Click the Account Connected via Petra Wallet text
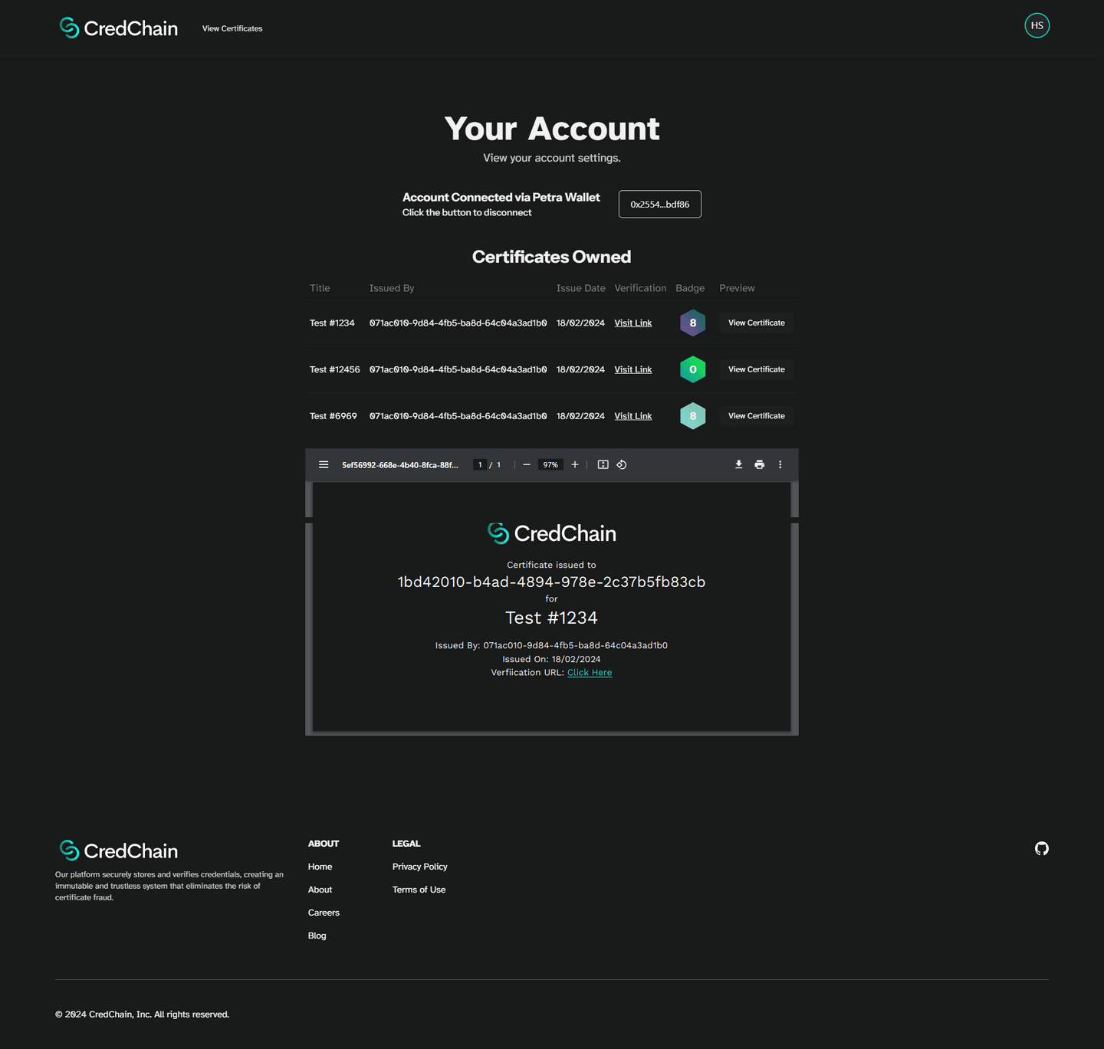The width and height of the screenshot is (1104, 1049). 501,197
